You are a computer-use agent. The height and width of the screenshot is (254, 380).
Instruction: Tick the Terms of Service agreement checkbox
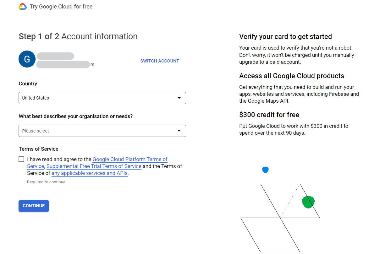pos(21,159)
